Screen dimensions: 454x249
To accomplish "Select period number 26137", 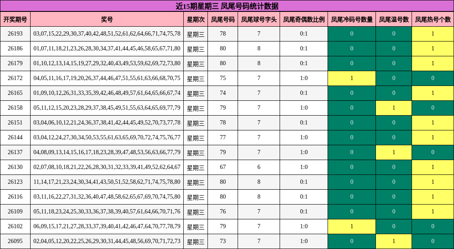I will 15,152.
